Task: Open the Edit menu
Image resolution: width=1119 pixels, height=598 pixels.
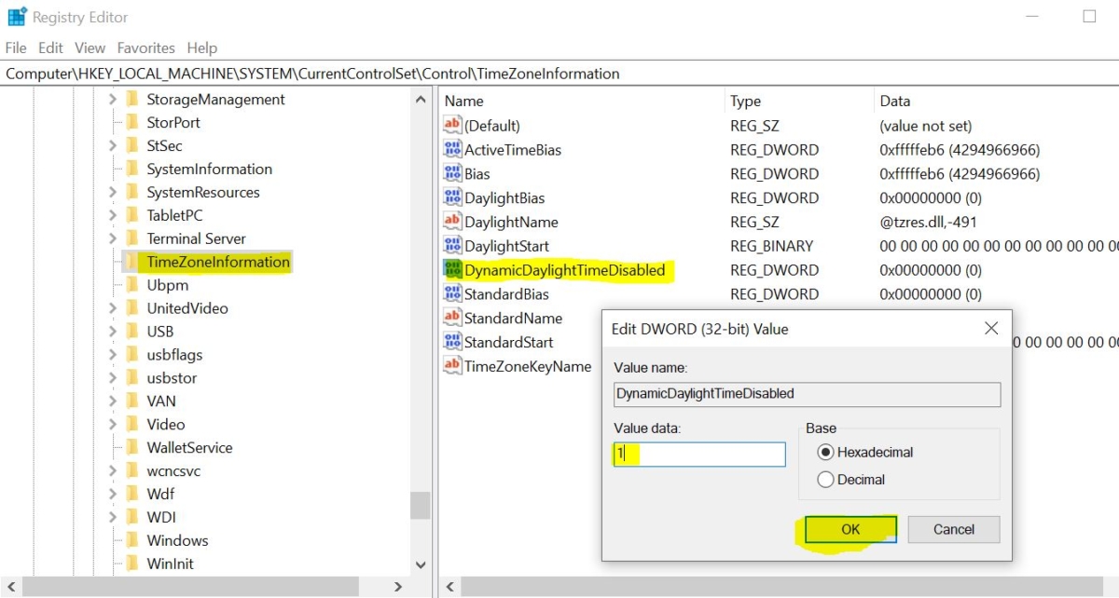Action: (50, 48)
